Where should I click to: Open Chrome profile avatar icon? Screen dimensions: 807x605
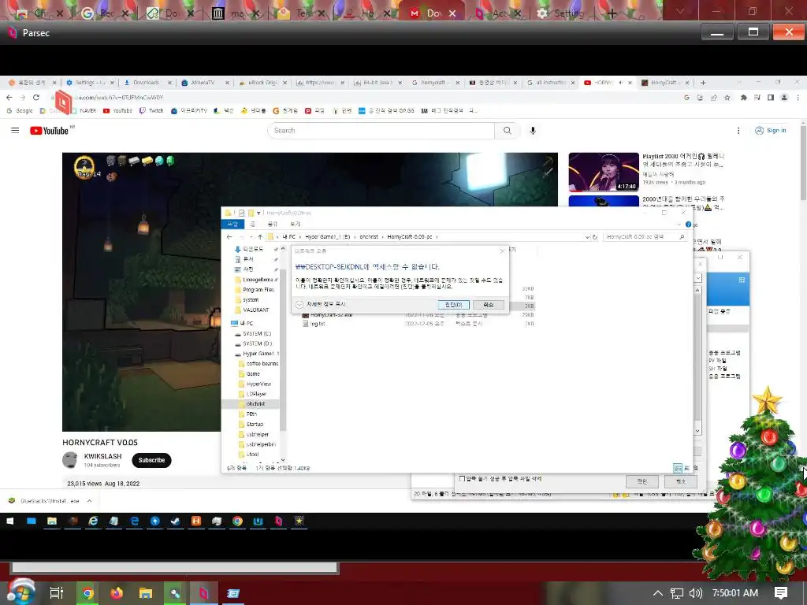[784, 97]
